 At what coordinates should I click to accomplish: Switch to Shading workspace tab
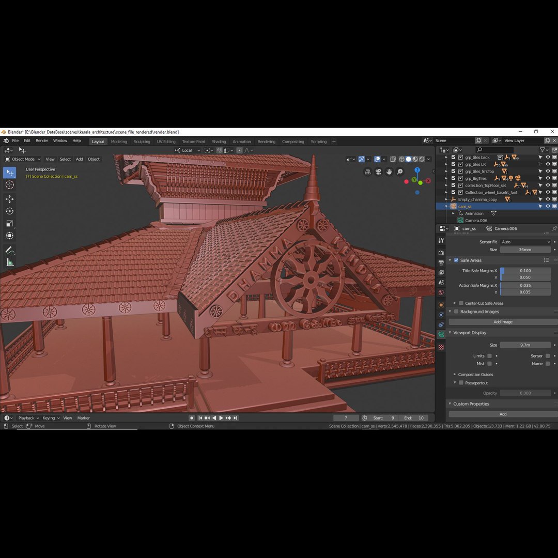(x=219, y=141)
